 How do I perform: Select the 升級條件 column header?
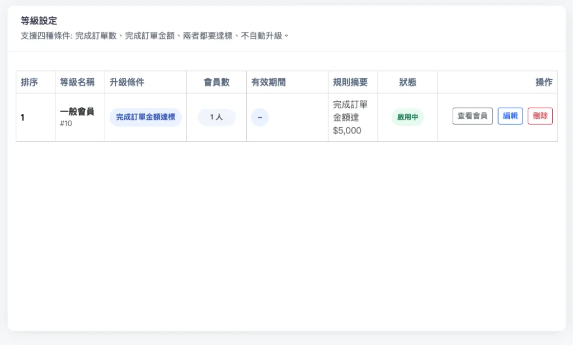coord(127,82)
